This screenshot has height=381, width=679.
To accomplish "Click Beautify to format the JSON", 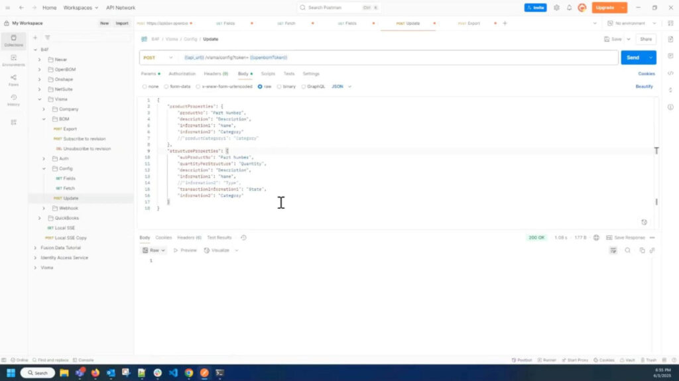I will click(644, 87).
